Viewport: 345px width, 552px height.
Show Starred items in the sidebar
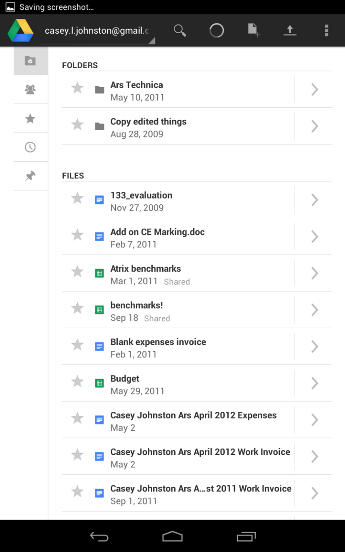coord(30,118)
